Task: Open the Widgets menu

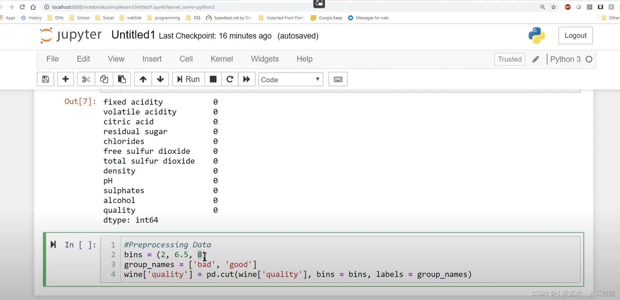Action: [x=265, y=59]
